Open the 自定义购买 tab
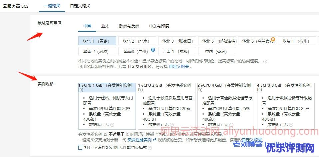Viewport: 319px width, 157px height. point(80,6)
